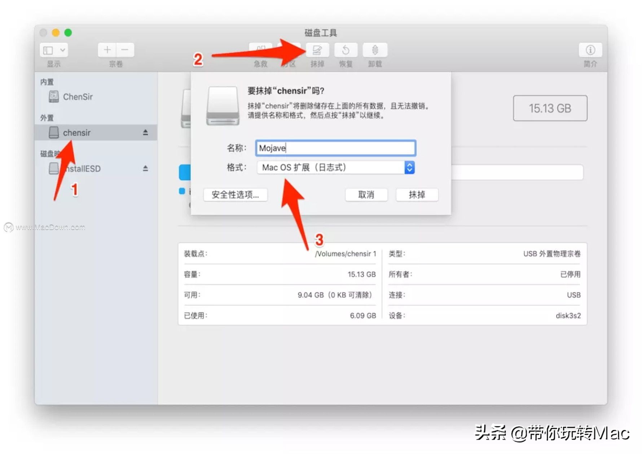The image size is (642, 454).
Task: Open the Mac OS 扩展 format selector
Action: [332, 167]
